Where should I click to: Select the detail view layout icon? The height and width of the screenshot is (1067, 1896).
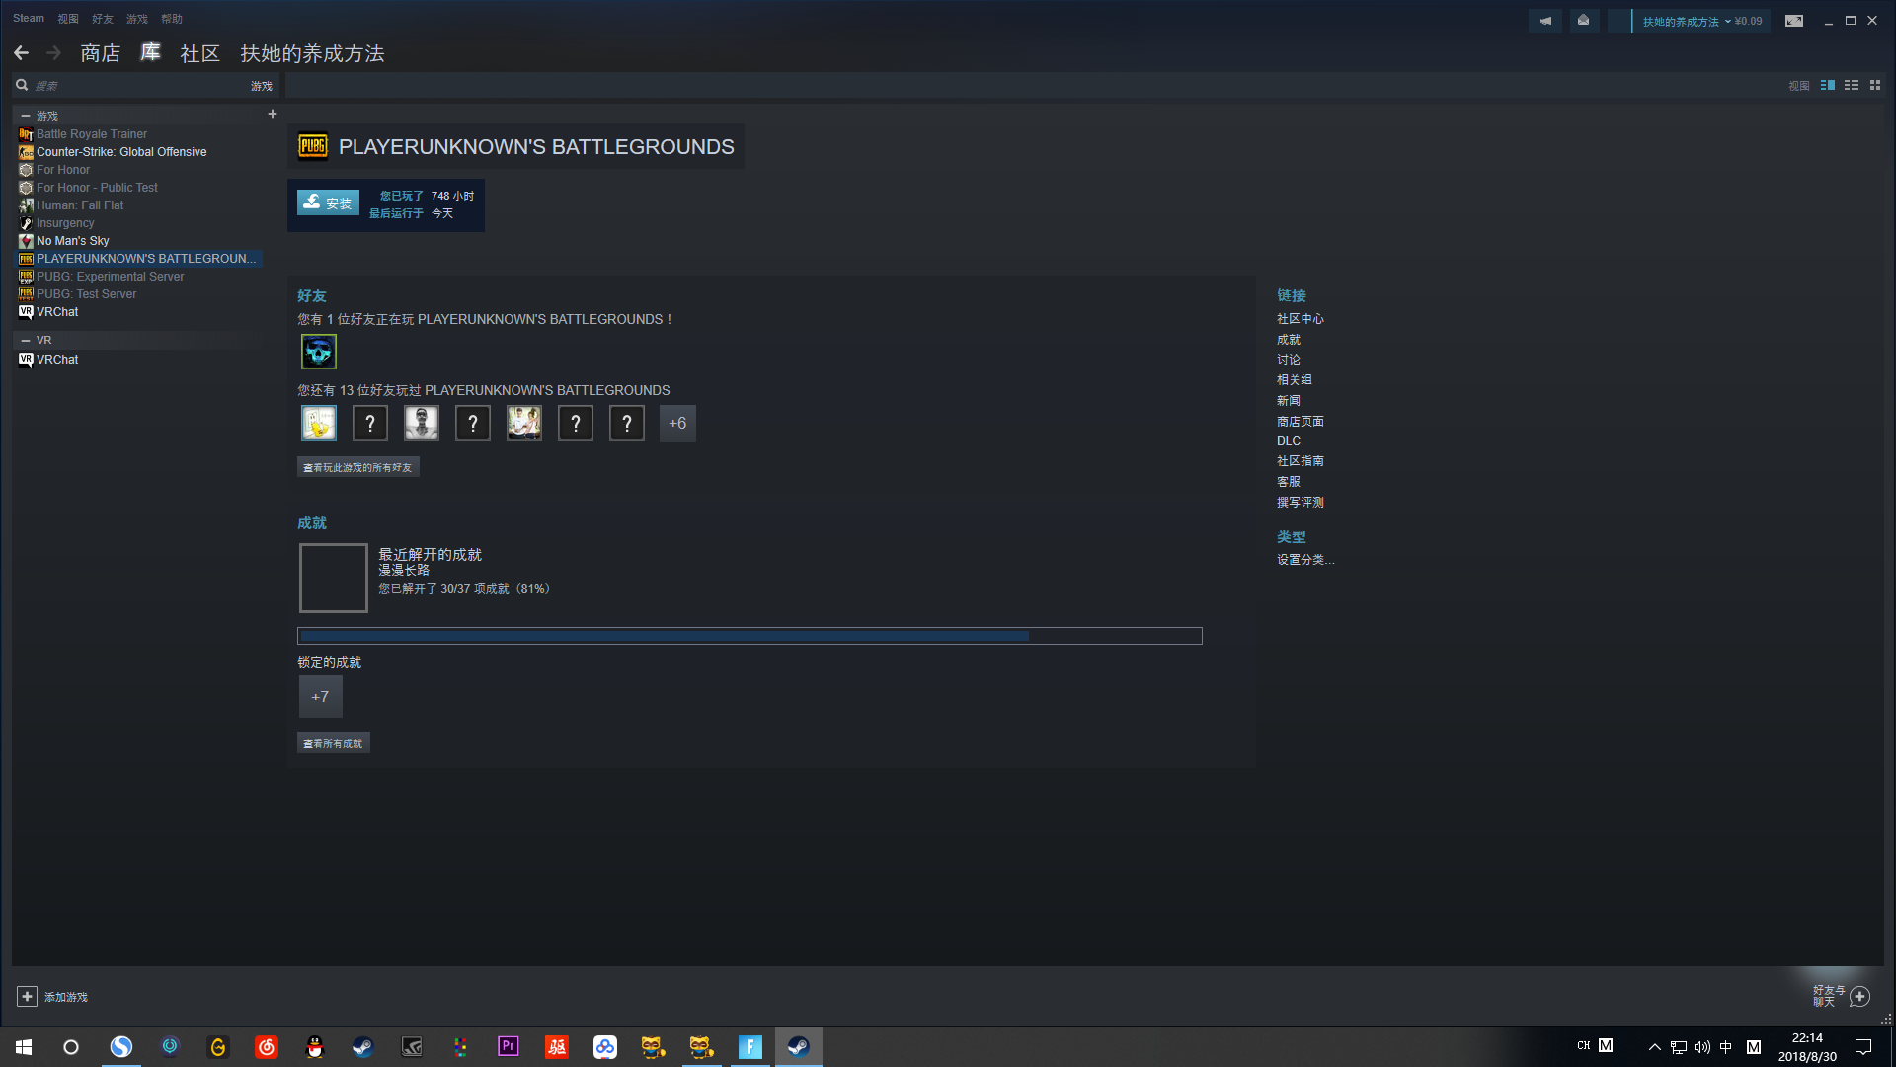tap(1828, 86)
